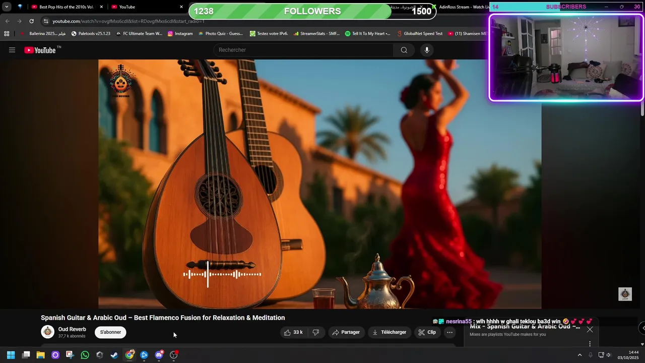Open the Tell It To My Heart bookmark
Image resolution: width=645 pixels, height=363 pixels.
(367, 34)
